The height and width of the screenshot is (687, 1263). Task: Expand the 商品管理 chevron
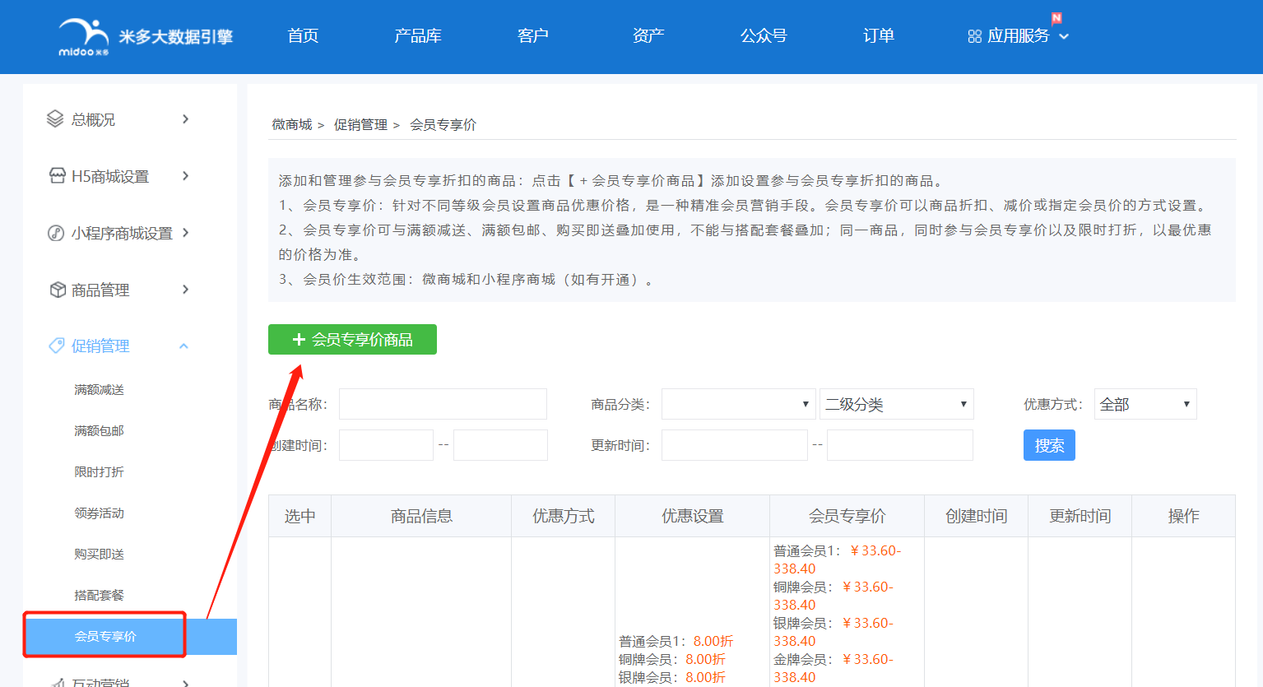pos(186,290)
